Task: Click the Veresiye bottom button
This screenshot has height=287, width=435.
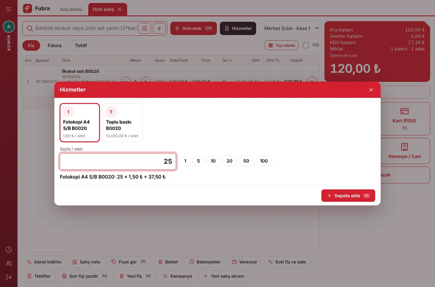Action: 244,262
